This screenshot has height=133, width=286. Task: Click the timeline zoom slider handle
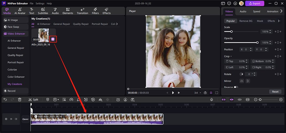click(x=260, y=99)
